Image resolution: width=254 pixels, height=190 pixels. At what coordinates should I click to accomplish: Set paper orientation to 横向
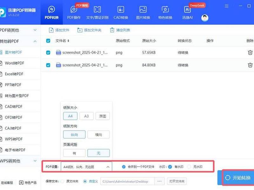click(x=98, y=134)
